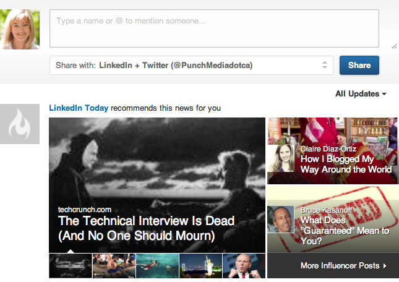
Task: Select the Statue of Liberty night thumbnail
Action: (x=201, y=266)
